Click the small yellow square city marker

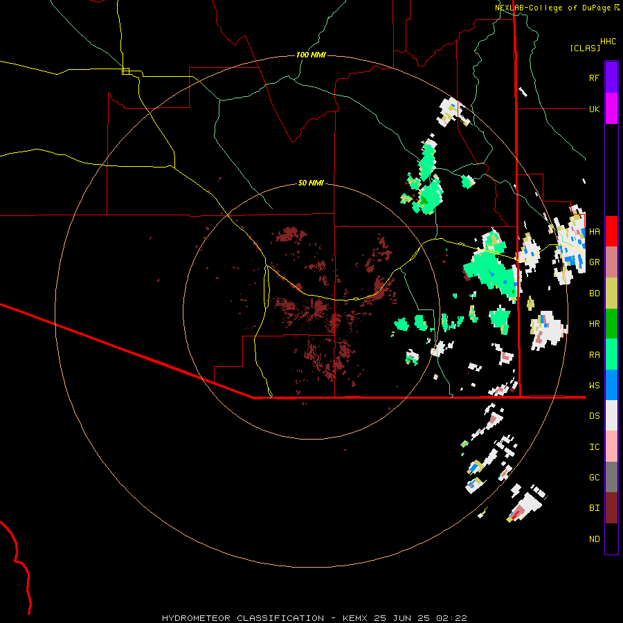click(x=125, y=71)
